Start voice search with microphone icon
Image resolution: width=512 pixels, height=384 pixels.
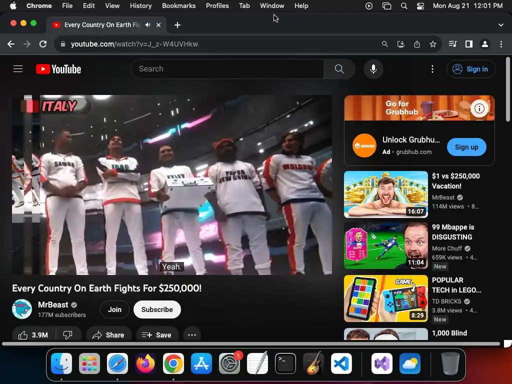(x=373, y=69)
